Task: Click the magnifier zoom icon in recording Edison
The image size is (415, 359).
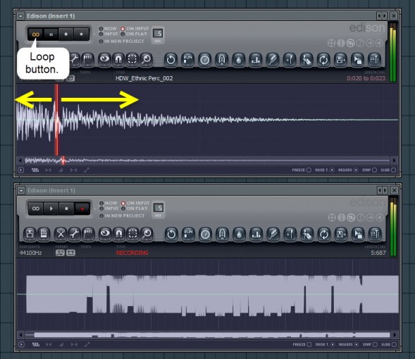Action: (x=147, y=234)
